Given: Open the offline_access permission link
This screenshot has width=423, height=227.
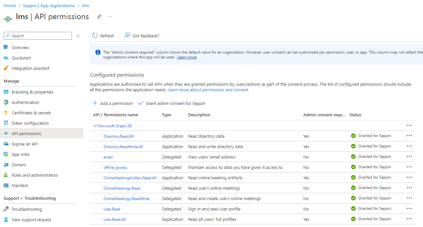Looking at the screenshot, I should point(115,167).
